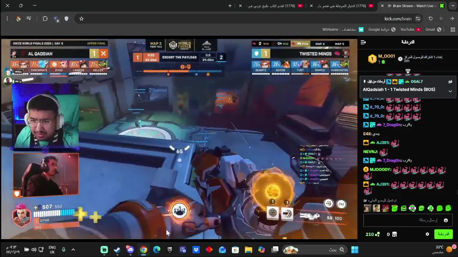Open chat settings gear icon
The image size is (458, 257).
427,235
